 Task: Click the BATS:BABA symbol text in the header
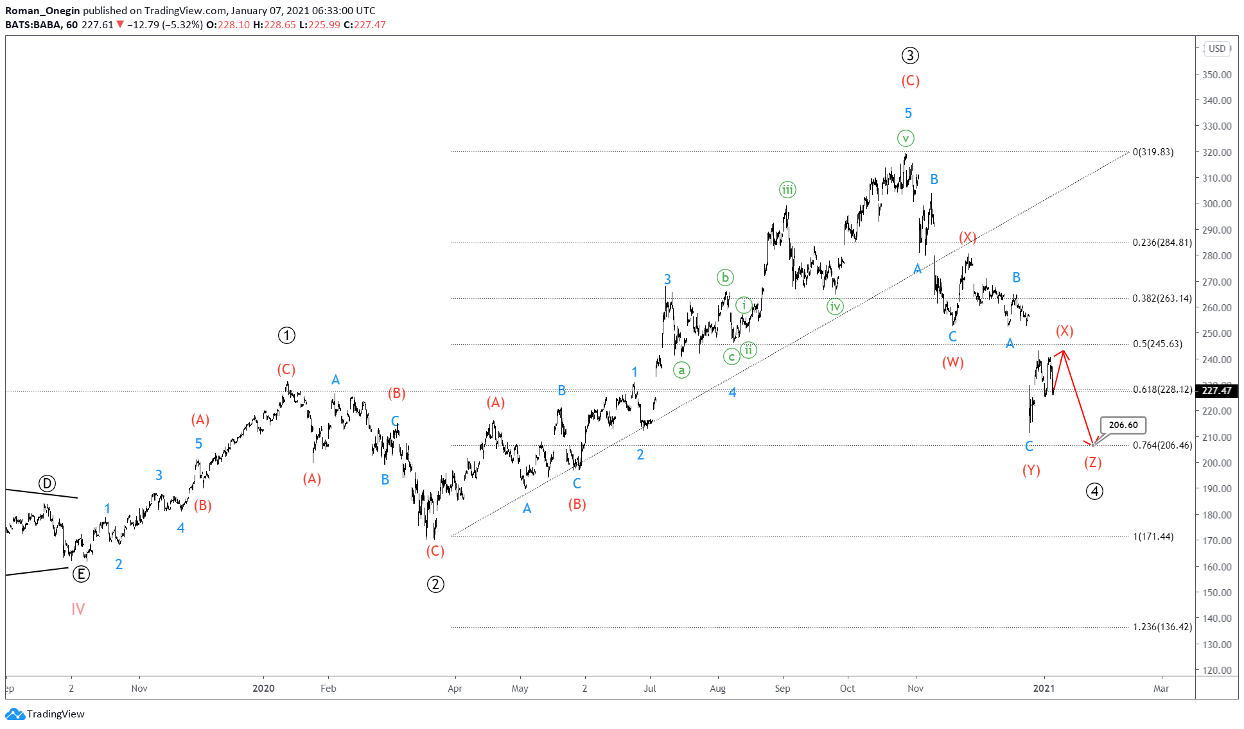tap(33, 24)
